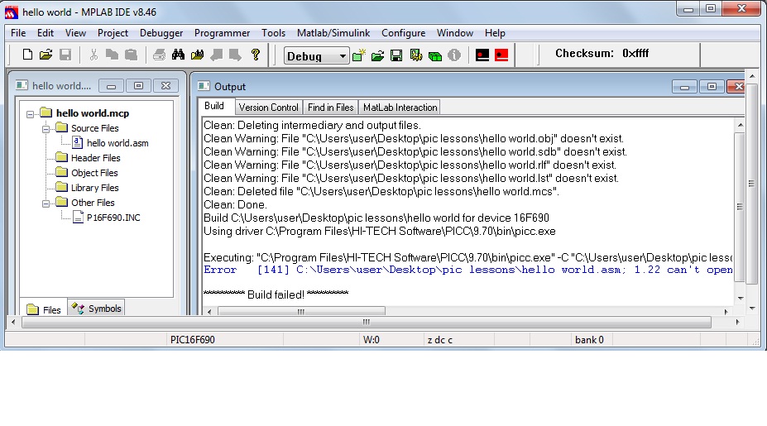Collapse the Source Files folder node
The height and width of the screenshot is (426, 767).
pyautogui.click(x=46, y=129)
